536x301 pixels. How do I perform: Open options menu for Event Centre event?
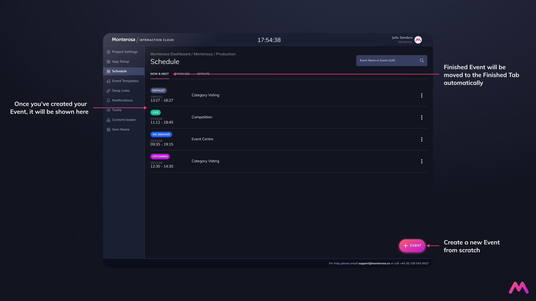click(x=422, y=139)
